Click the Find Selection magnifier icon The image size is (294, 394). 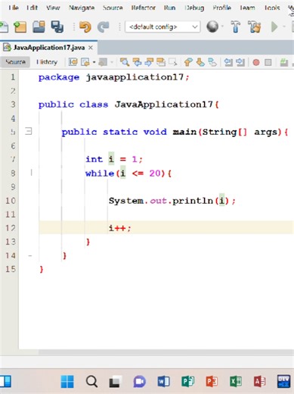pos(125,62)
